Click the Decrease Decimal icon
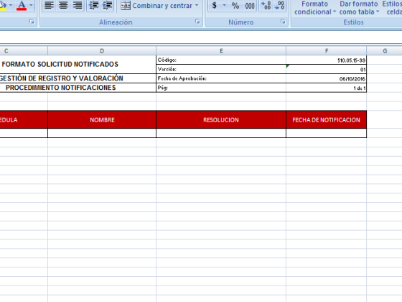The image size is (402, 302). pos(279,6)
